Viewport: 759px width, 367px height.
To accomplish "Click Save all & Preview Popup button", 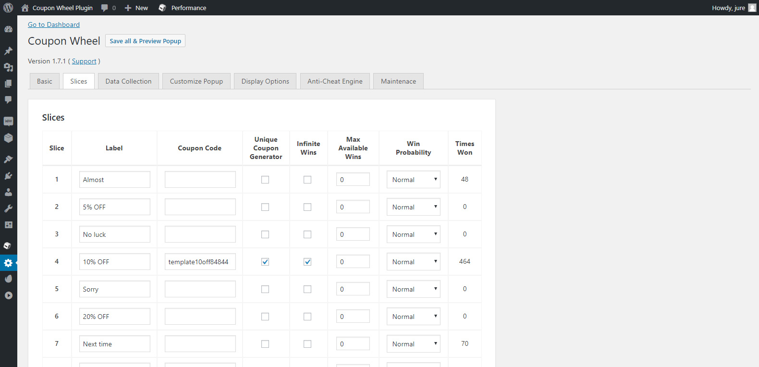I will pos(145,41).
